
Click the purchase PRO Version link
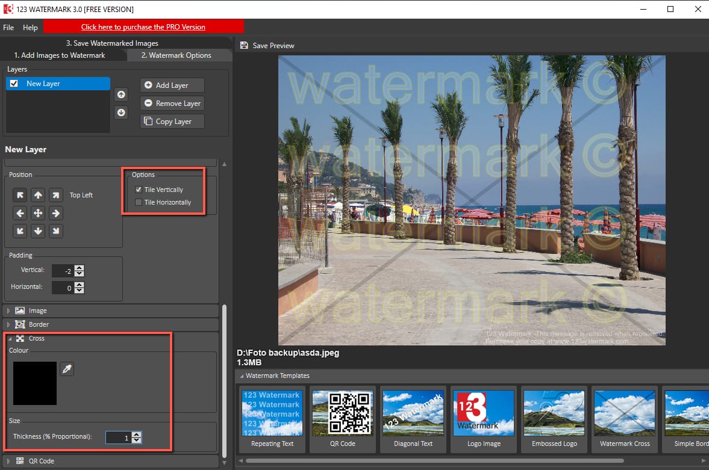(143, 27)
